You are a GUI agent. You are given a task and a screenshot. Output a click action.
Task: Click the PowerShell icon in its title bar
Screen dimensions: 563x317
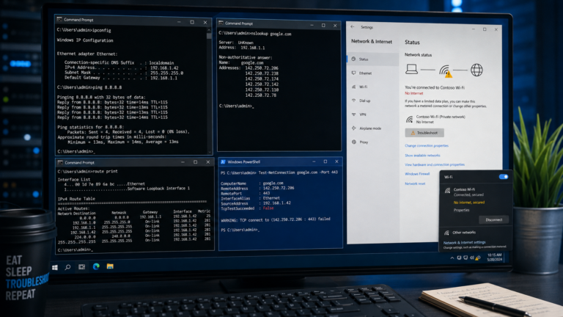click(x=223, y=161)
